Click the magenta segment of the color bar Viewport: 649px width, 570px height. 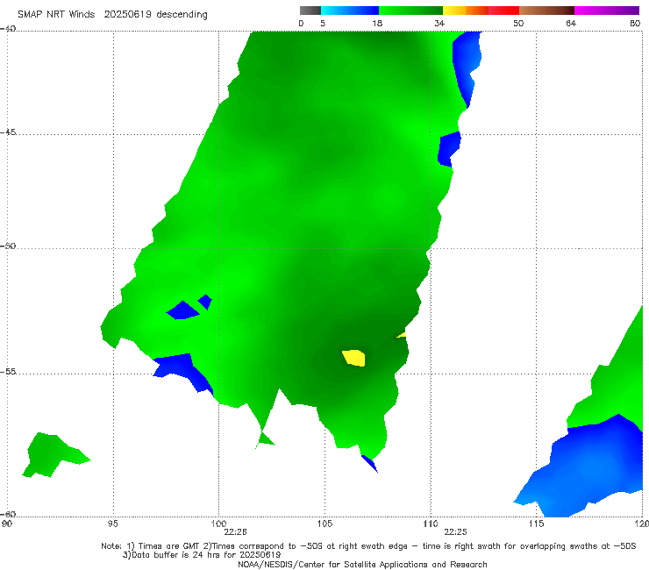click(x=607, y=11)
